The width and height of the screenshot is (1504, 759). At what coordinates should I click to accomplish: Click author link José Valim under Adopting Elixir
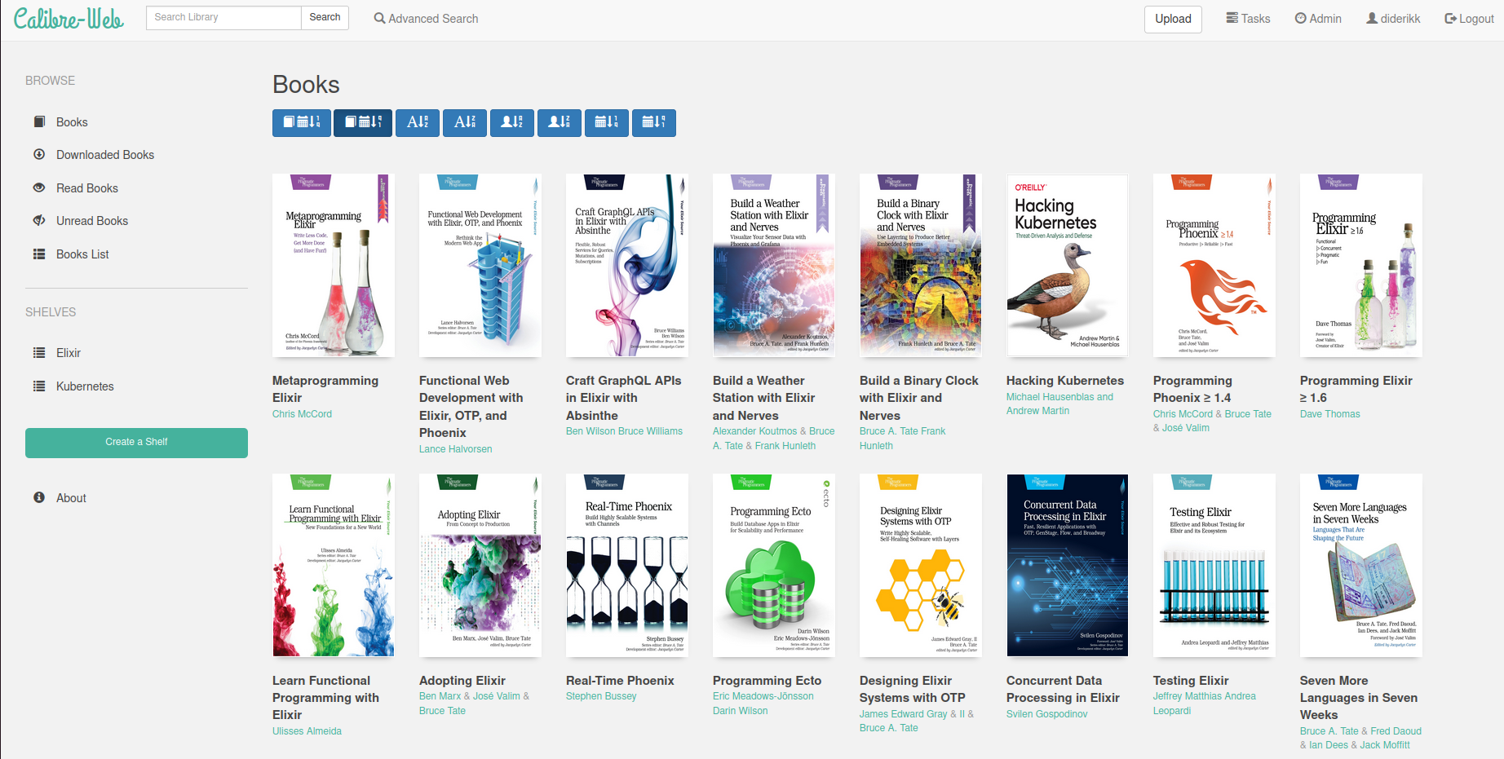[x=496, y=696]
